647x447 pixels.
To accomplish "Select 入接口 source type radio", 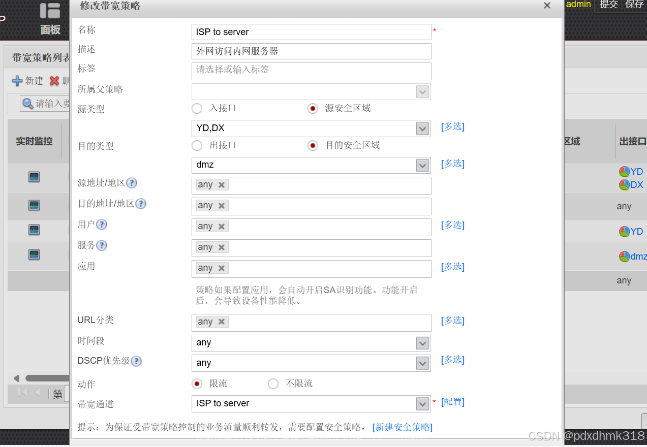I will click(x=197, y=108).
